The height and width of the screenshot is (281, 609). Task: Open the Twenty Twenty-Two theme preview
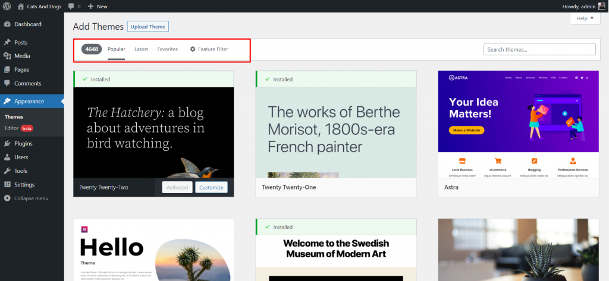pyautogui.click(x=153, y=132)
